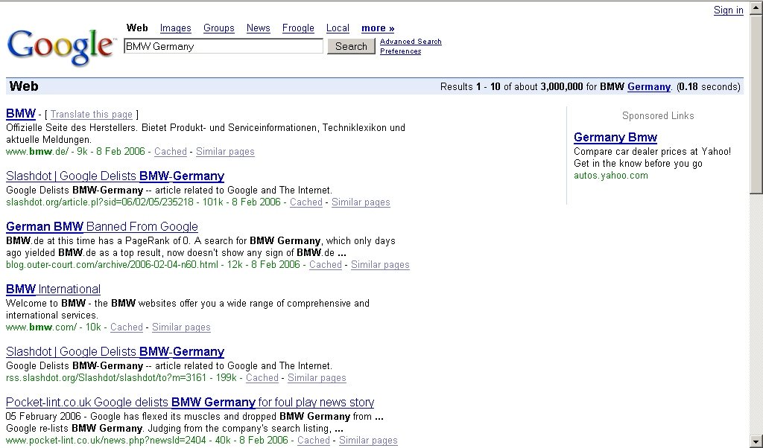Open Cached link for www.bmw.com
Image resolution: width=763 pixels, height=448 pixels.
(127, 327)
